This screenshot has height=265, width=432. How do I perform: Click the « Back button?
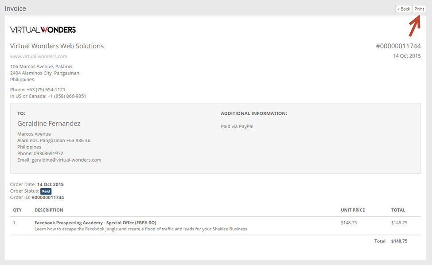tap(404, 9)
